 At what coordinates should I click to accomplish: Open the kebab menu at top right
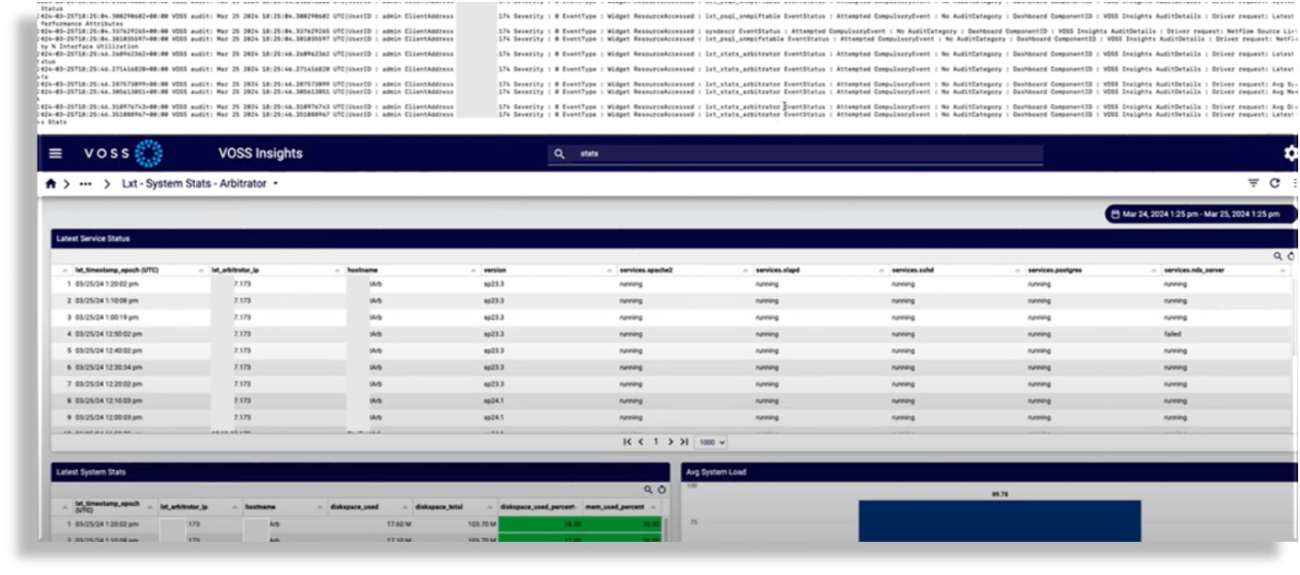pyautogui.click(x=1297, y=181)
